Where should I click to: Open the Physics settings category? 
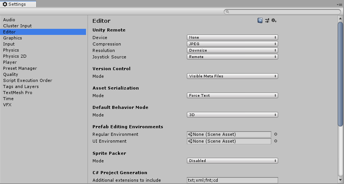coord(43,50)
